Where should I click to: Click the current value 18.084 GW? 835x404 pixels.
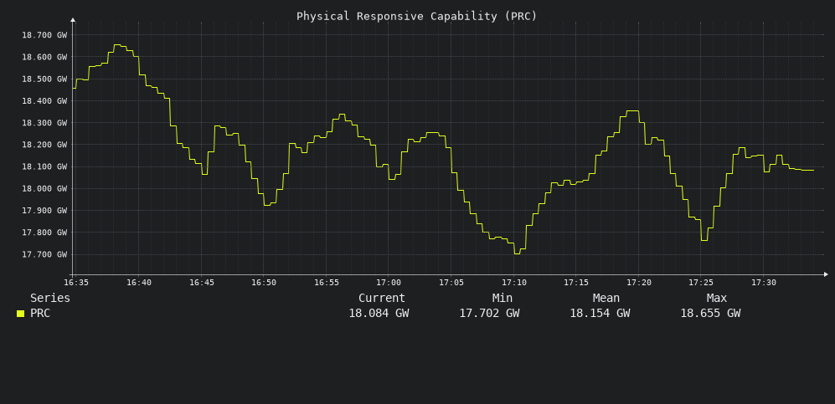point(379,314)
